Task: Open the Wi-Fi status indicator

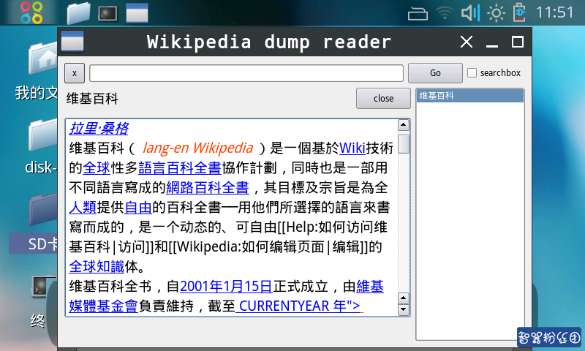Action: [445, 13]
